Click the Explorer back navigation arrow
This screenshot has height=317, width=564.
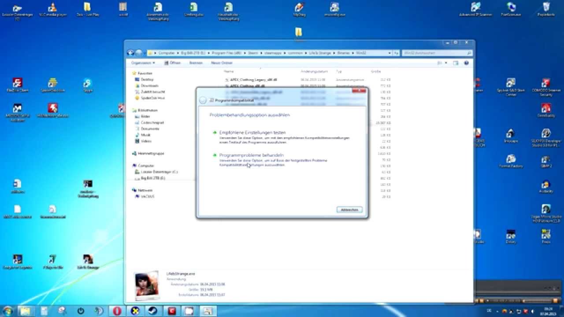(130, 53)
